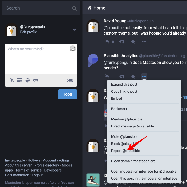Add a poll using the poll icon
This screenshot has height=187, width=187.
(x=20, y=80)
